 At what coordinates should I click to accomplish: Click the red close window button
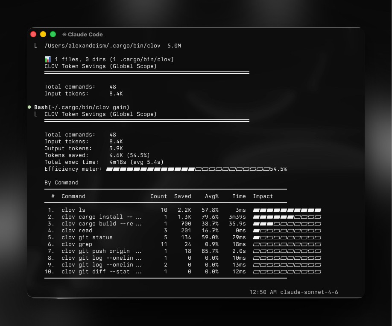pyautogui.click(x=33, y=34)
